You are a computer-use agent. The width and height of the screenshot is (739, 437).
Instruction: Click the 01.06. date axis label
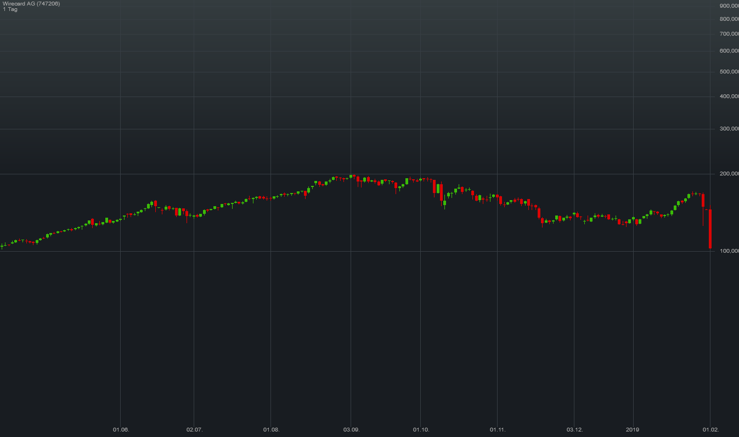pyautogui.click(x=120, y=430)
